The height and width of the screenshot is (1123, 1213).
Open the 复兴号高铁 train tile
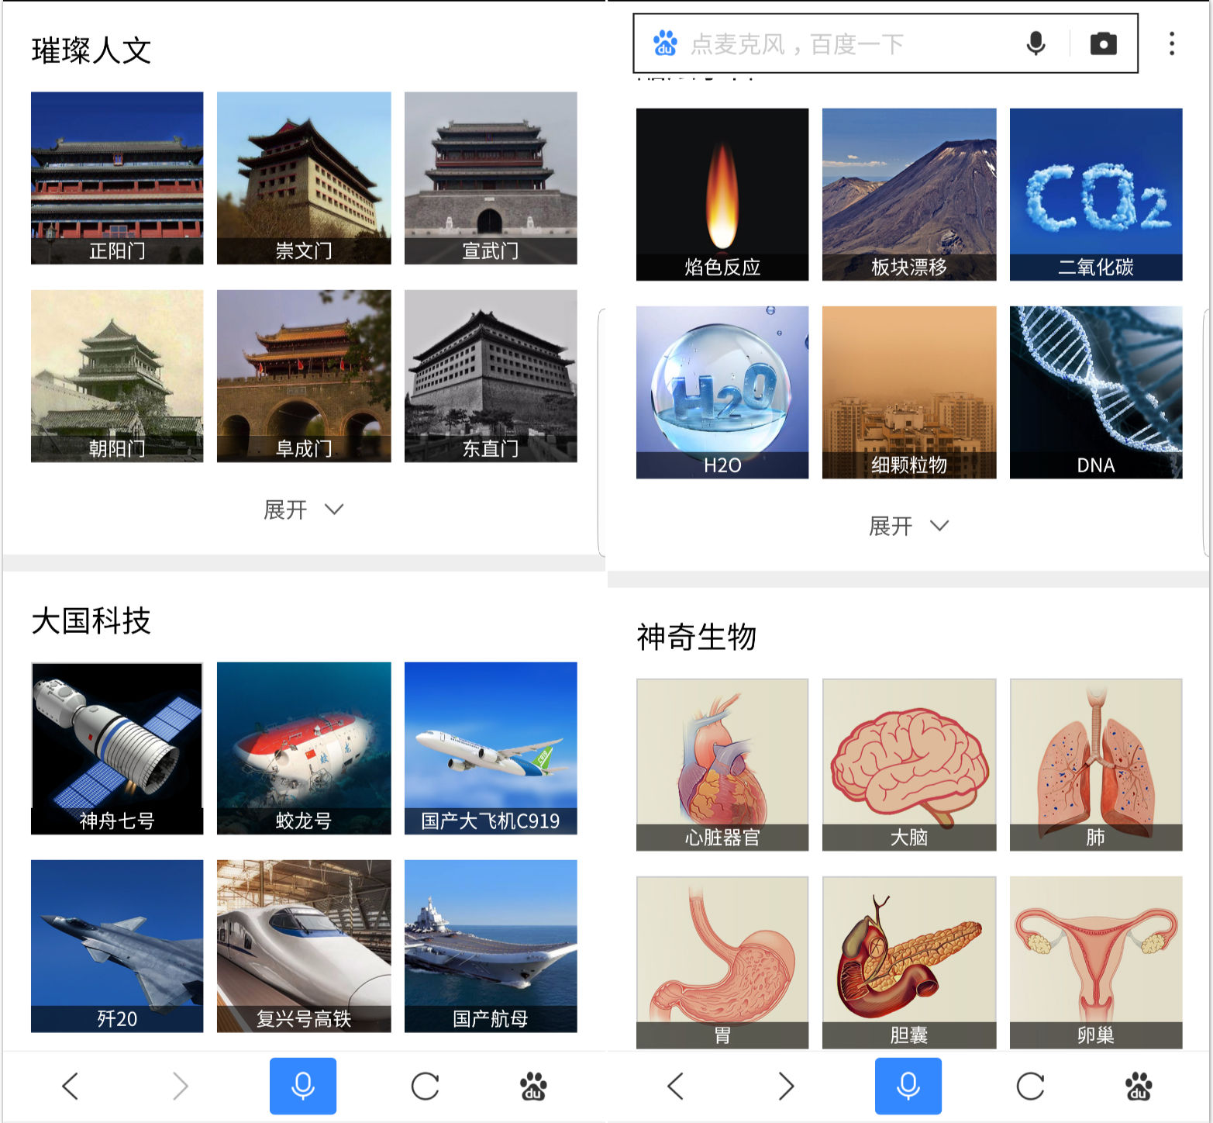tap(304, 945)
